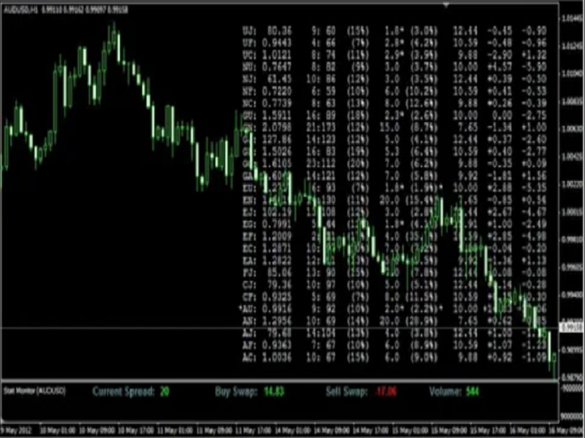Click the EA row price 1.2822
Image resolution: width=585 pixels, height=438 pixels.
coord(277,260)
